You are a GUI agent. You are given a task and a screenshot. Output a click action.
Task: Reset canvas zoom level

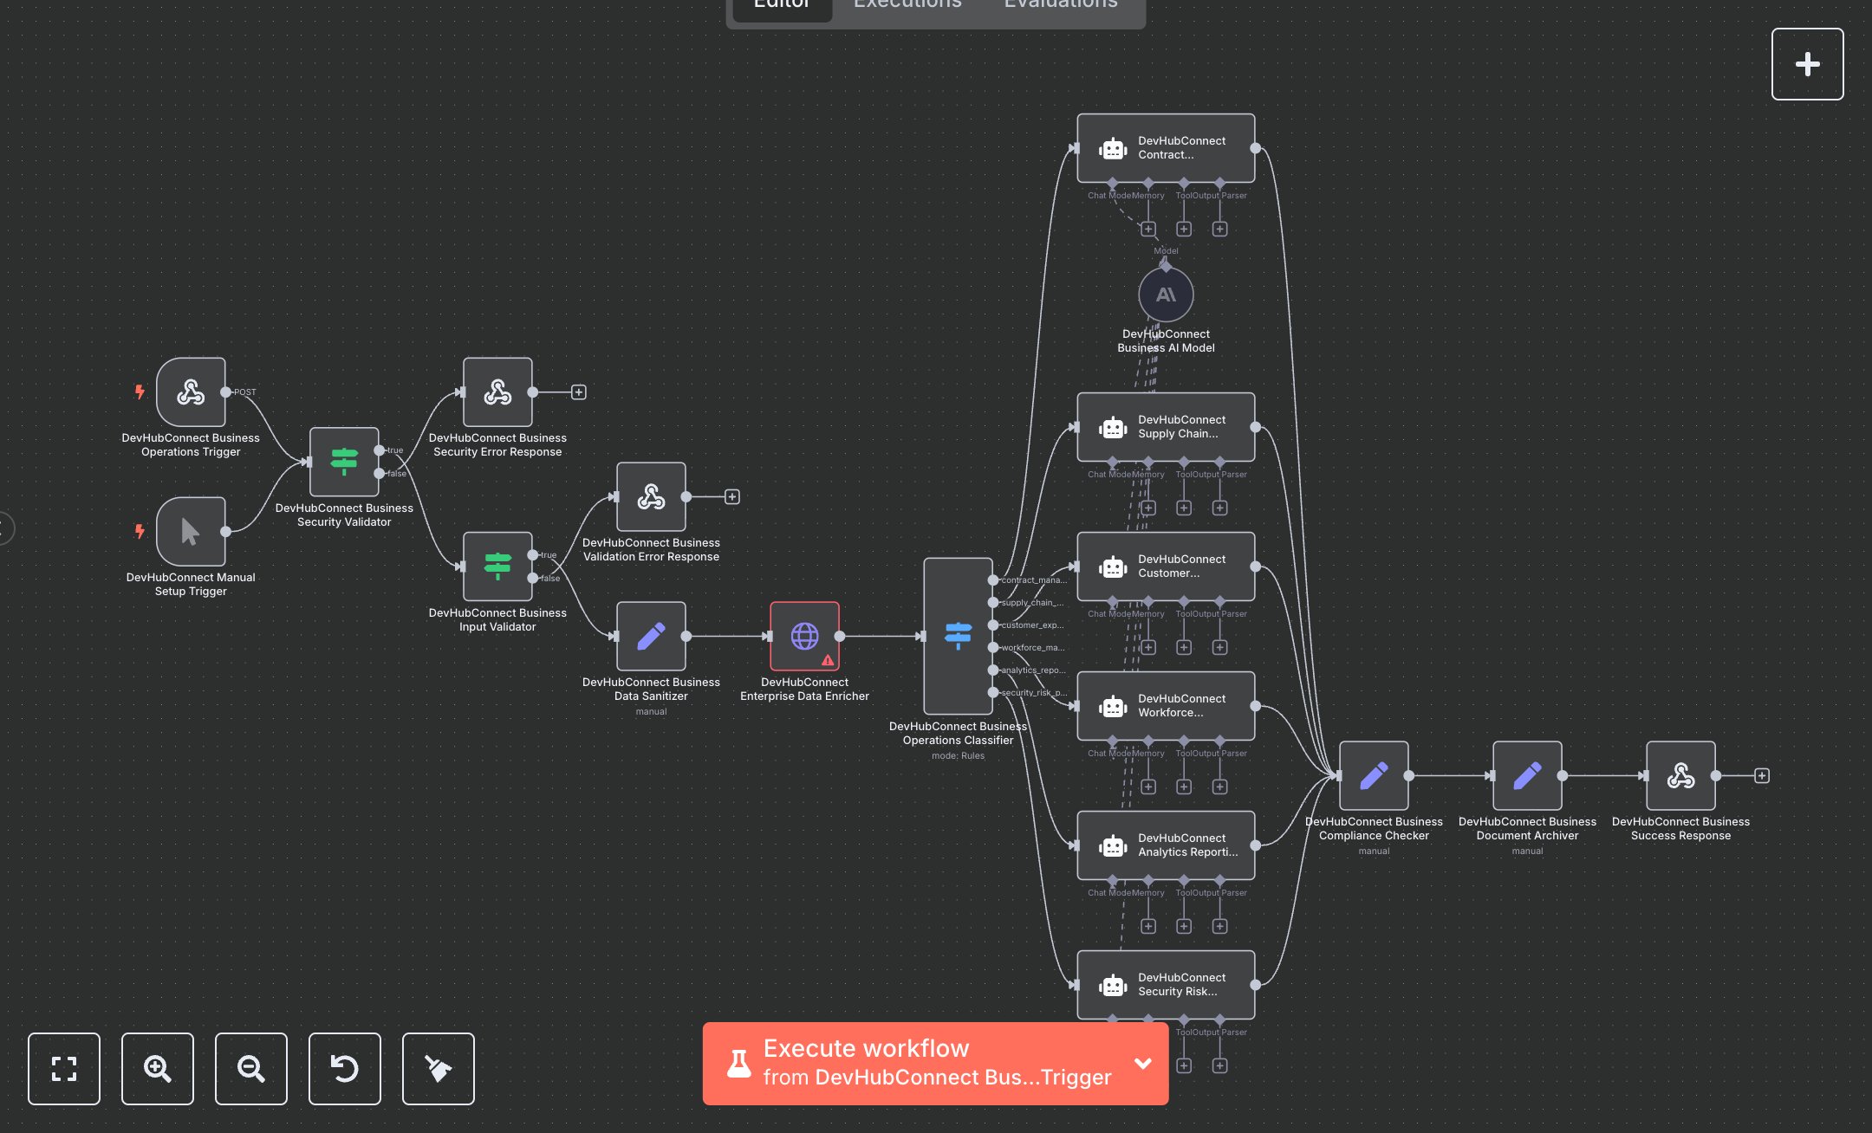345,1069
